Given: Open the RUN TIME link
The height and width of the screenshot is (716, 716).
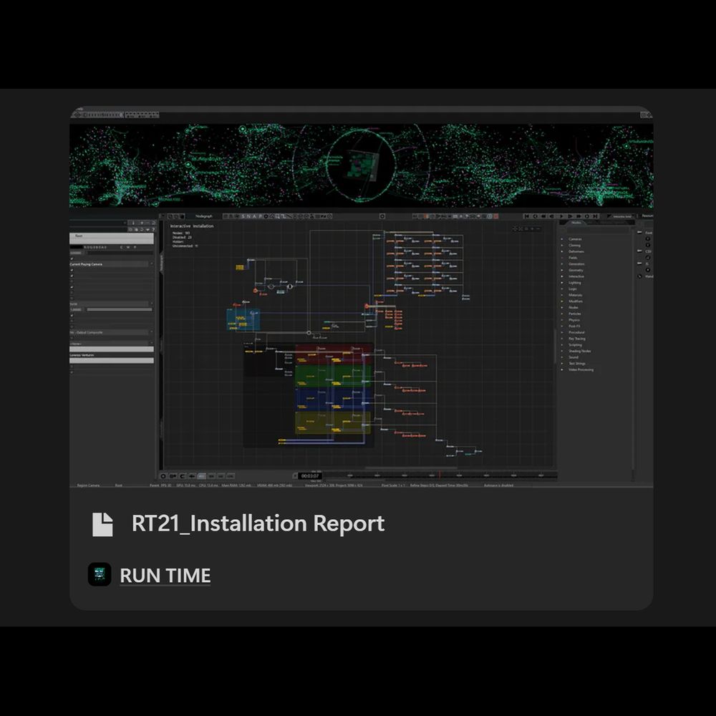Looking at the screenshot, I should point(165,576).
